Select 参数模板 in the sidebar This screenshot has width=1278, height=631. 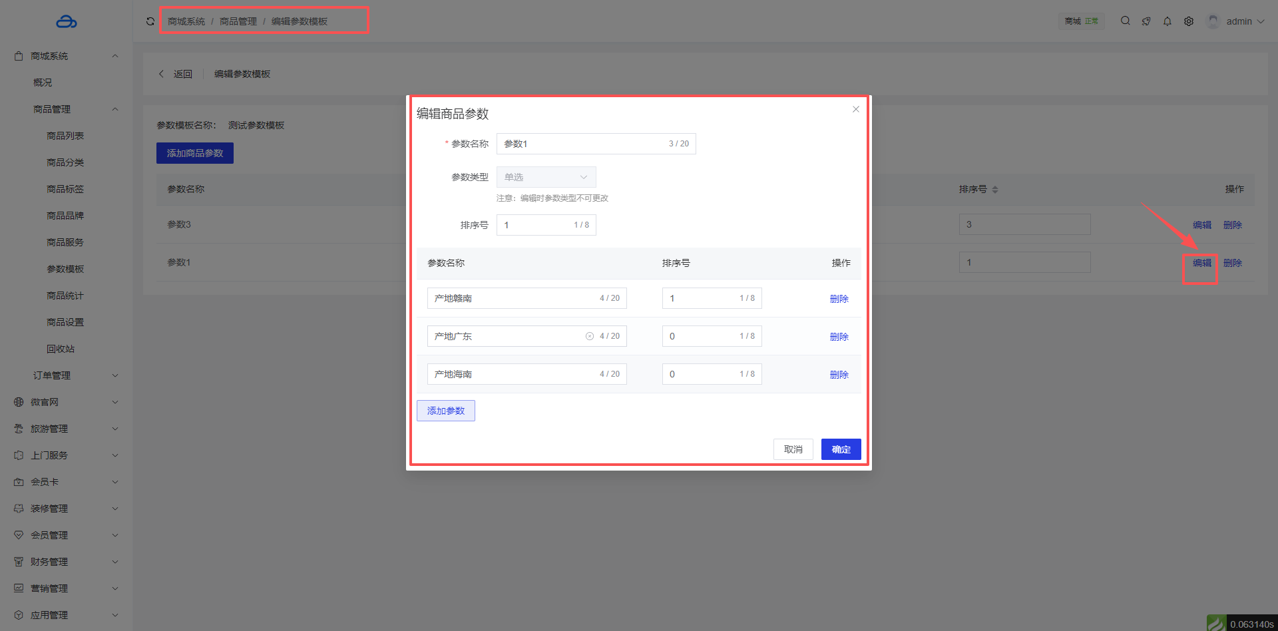[x=65, y=269]
